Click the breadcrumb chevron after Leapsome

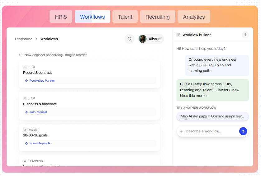36,39
